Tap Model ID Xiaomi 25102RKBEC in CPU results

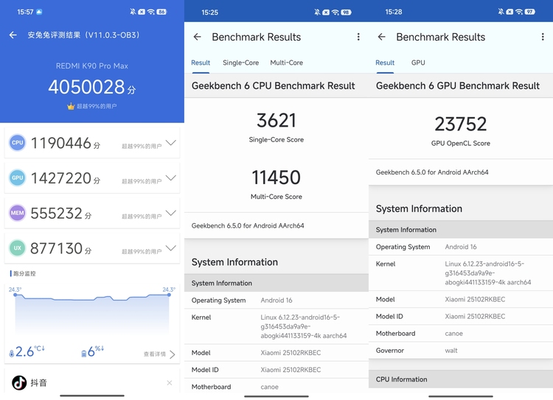pos(276,370)
